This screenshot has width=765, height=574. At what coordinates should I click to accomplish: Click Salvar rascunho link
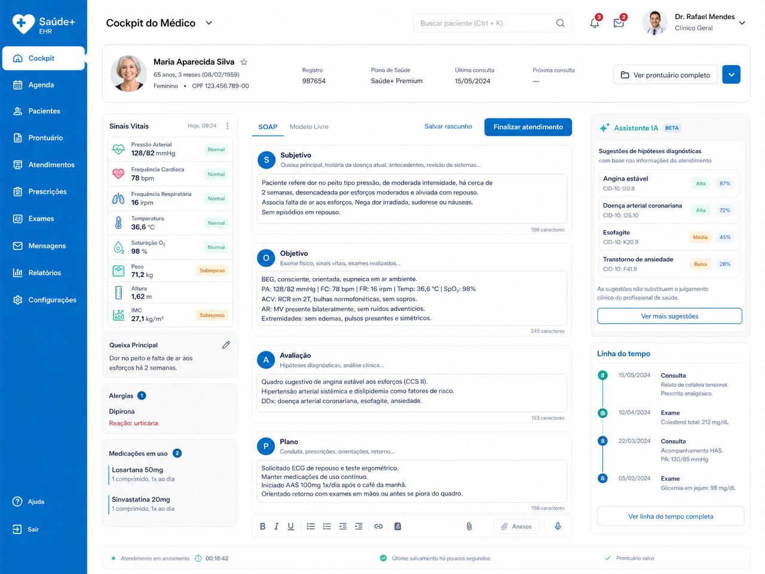448,127
